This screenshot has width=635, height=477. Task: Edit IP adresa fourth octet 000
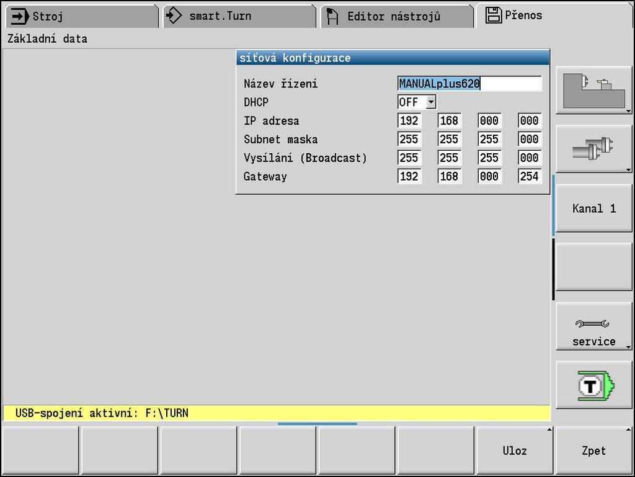tap(530, 121)
